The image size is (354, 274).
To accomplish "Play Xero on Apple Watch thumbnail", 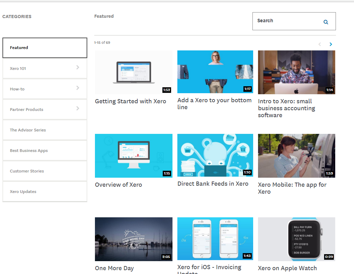I will click(x=296, y=239).
